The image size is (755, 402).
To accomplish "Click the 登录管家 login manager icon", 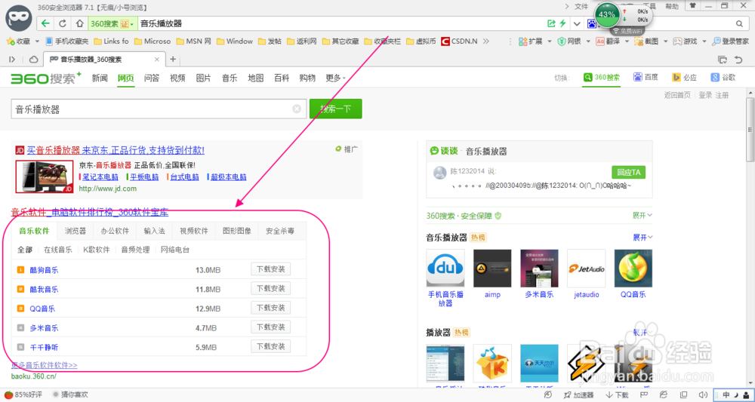I will (731, 41).
